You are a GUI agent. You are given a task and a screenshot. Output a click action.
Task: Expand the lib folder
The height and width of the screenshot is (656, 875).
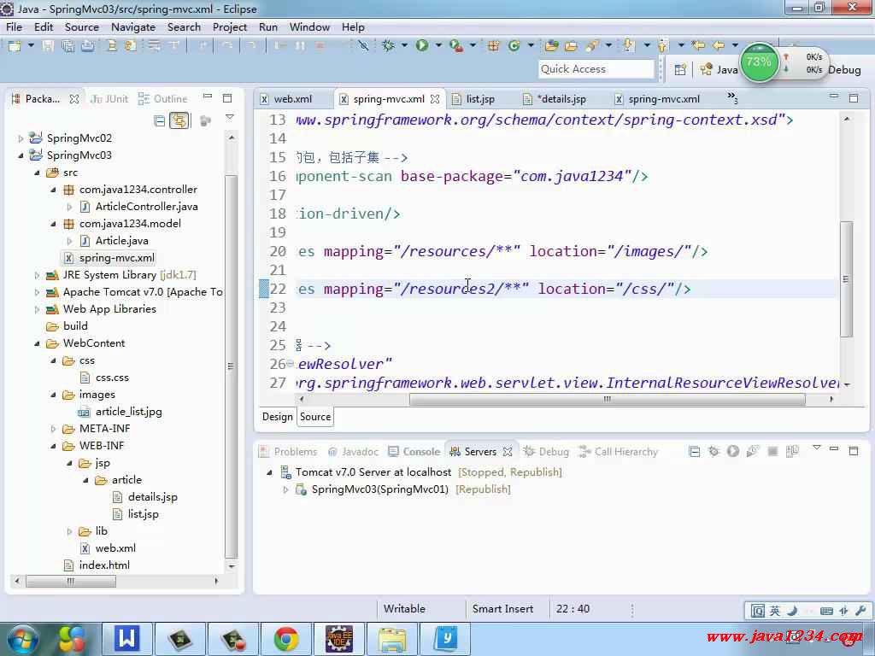coord(69,531)
